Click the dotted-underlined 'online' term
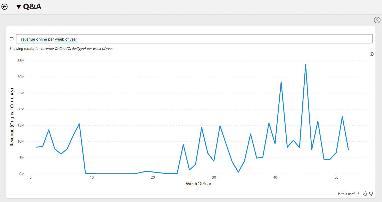This screenshot has height=202, width=382. [41, 39]
